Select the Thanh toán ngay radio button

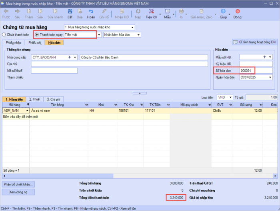(x=36, y=35)
